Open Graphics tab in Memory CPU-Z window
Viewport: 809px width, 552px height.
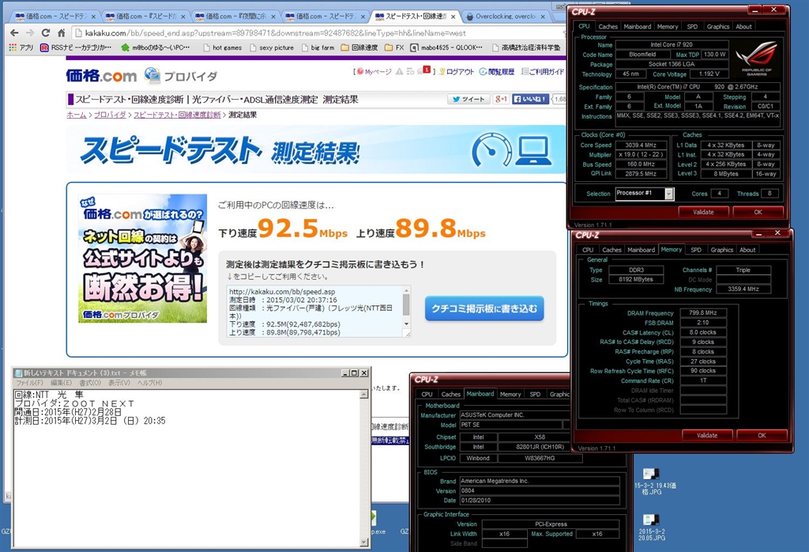pos(721,250)
